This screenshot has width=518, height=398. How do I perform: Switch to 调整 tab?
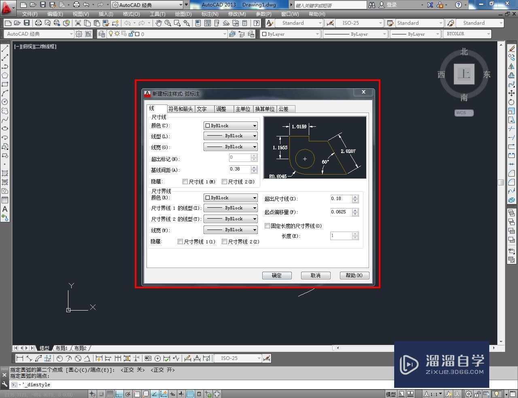tap(224, 109)
